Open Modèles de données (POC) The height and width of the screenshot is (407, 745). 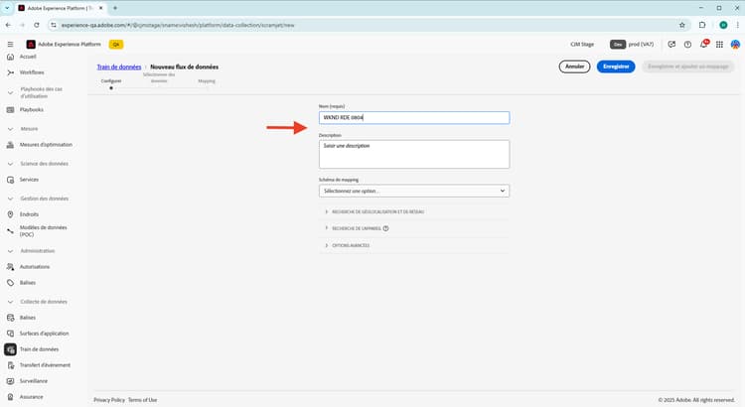[x=43, y=231]
